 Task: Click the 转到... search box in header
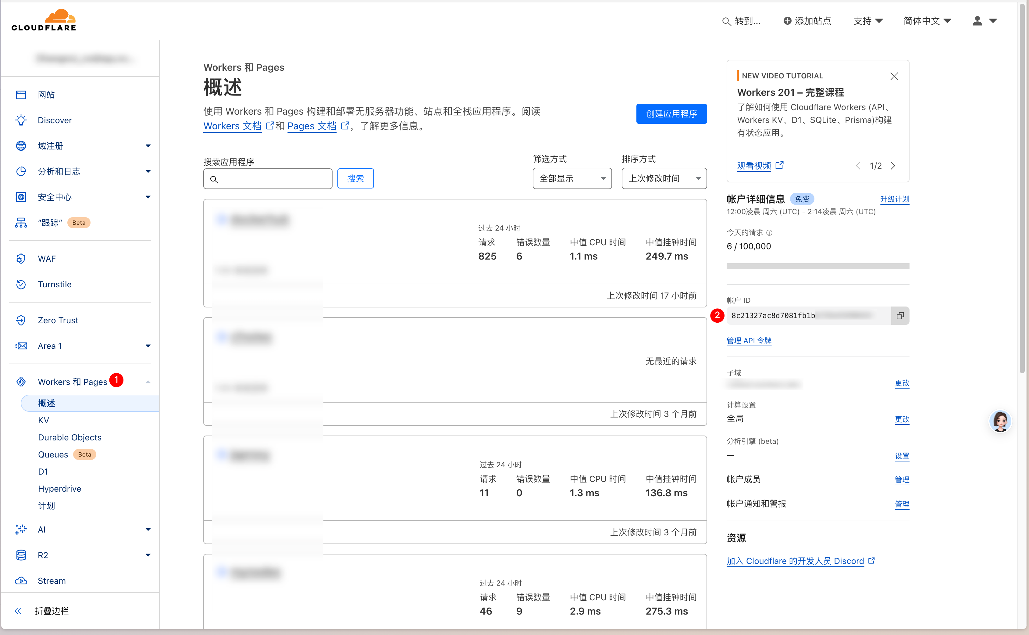[742, 21]
